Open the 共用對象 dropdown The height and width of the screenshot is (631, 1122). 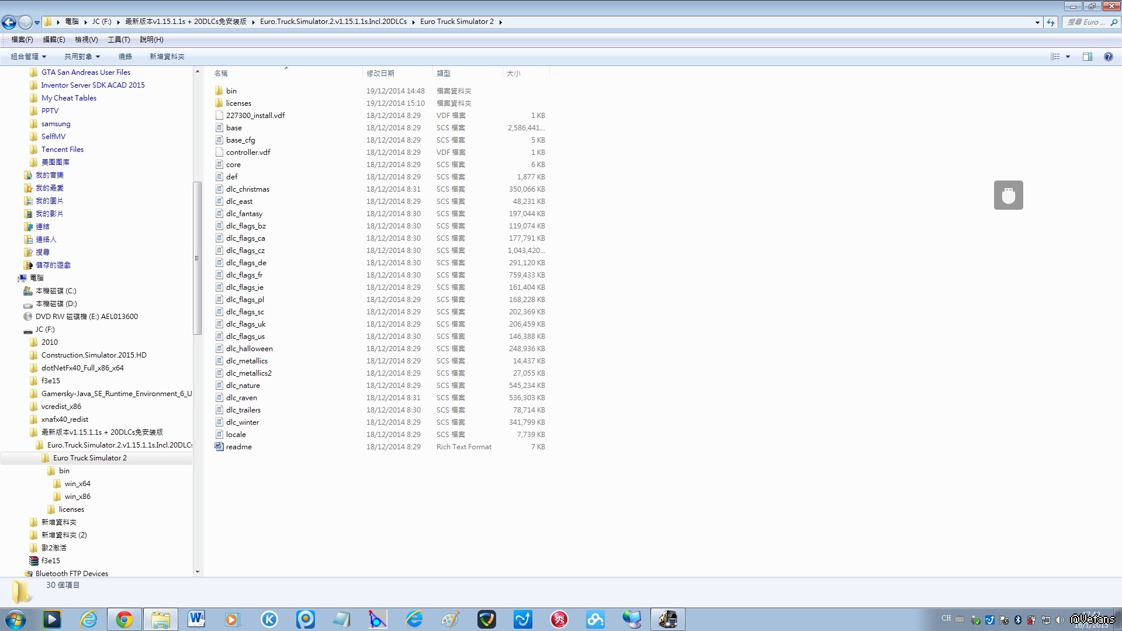(82, 57)
